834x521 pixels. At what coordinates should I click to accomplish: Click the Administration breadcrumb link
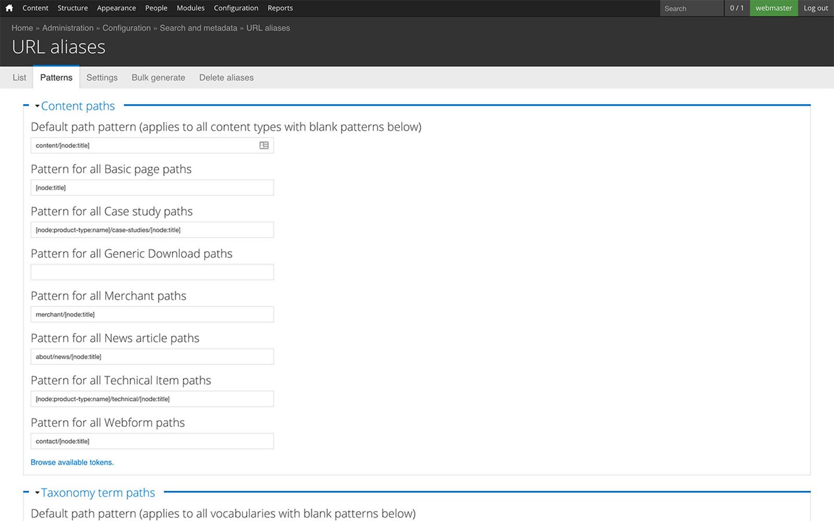coord(68,28)
